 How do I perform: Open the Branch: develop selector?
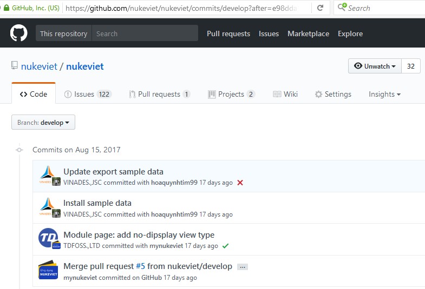pos(43,122)
